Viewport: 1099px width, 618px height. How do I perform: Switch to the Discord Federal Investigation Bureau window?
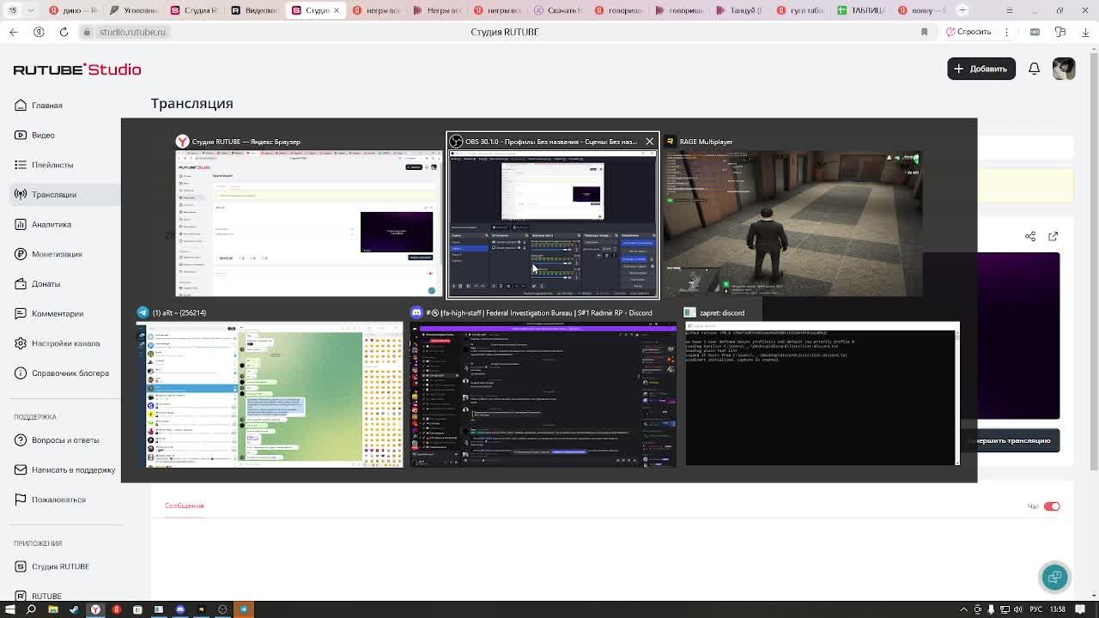pyautogui.click(x=543, y=386)
